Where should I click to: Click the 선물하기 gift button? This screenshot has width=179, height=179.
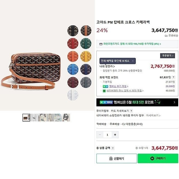(x=117, y=159)
